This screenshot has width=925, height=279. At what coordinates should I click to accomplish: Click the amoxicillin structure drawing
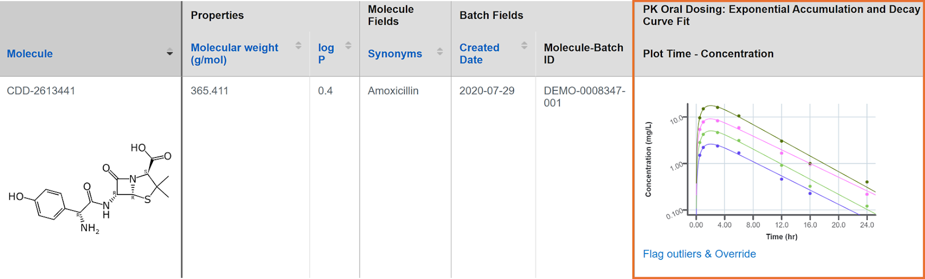[90, 188]
